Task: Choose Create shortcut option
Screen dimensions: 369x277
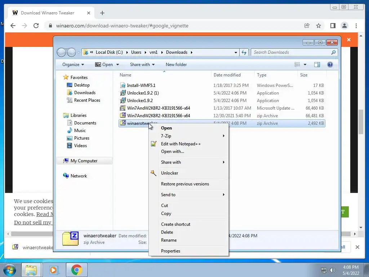Action: coord(189,224)
